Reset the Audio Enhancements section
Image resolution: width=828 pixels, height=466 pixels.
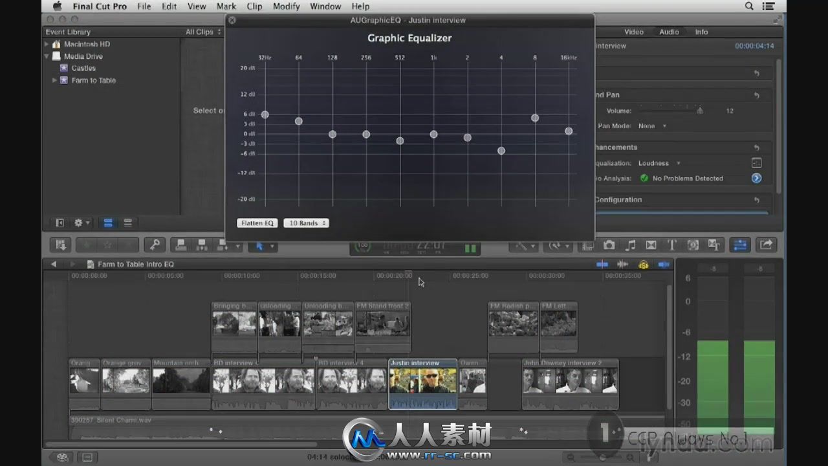pyautogui.click(x=756, y=148)
